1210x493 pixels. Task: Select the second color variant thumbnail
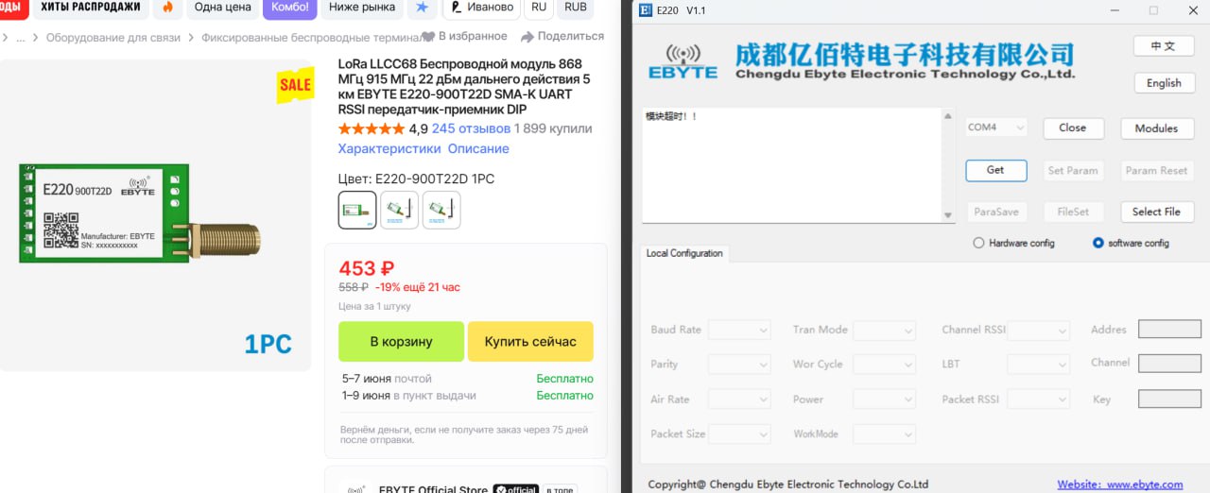click(399, 210)
